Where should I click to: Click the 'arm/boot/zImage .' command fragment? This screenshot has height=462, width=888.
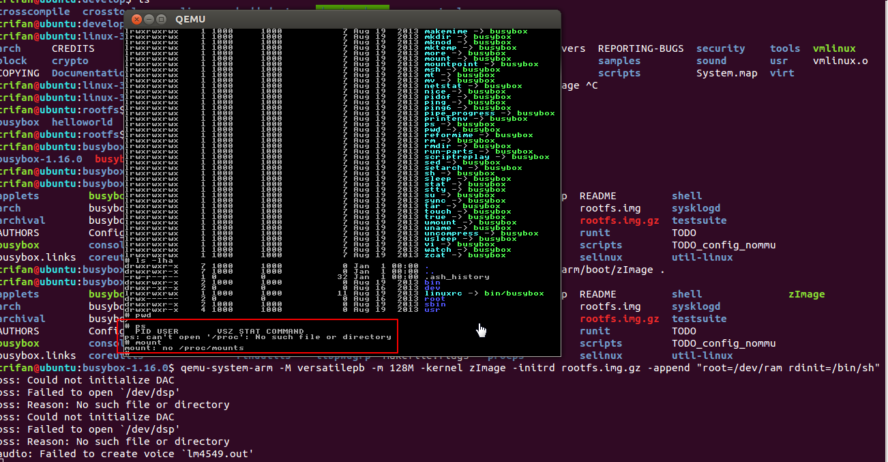tap(613, 270)
